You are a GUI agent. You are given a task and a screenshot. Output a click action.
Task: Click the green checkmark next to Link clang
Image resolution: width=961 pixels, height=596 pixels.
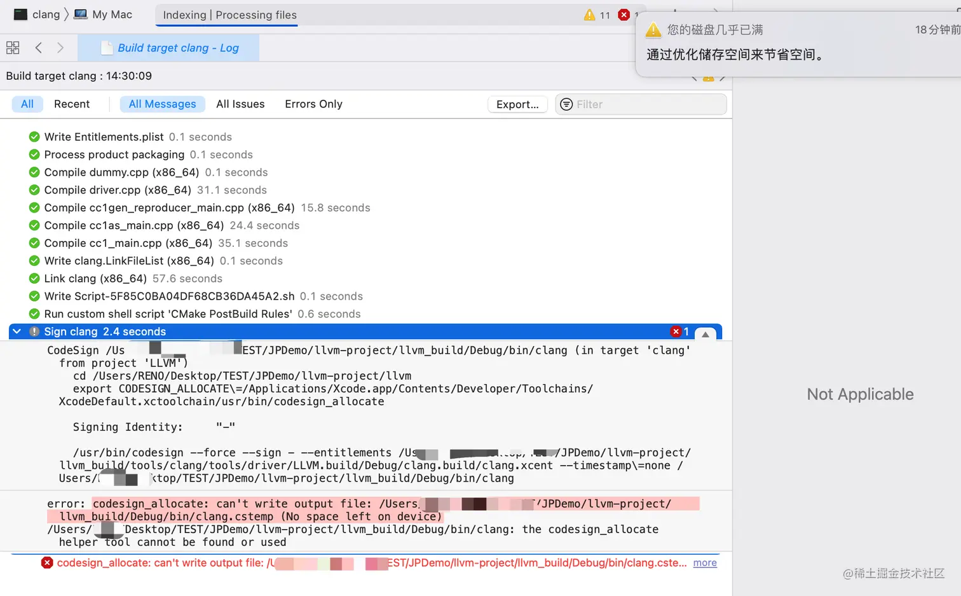(x=34, y=279)
